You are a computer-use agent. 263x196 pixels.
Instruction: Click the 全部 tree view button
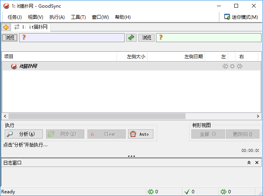coord(208,134)
